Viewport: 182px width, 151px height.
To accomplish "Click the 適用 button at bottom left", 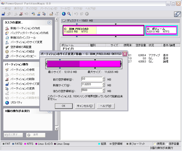I will (x=36, y=135).
